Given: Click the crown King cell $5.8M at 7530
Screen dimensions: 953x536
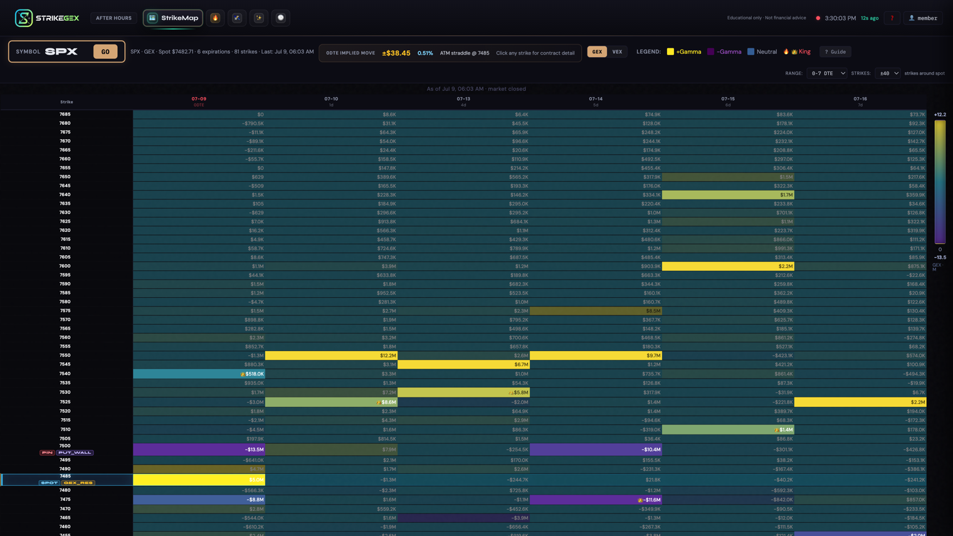Looking at the screenshot, I should [463, 392].
